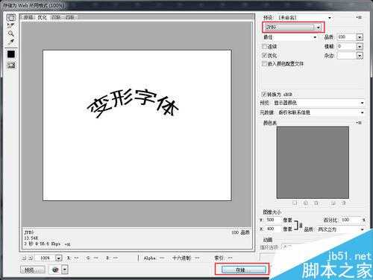Toggle slices visibility icon in toolbar

click(11, 65)
